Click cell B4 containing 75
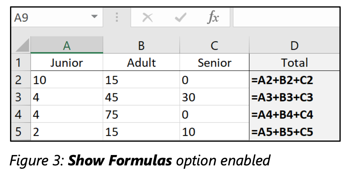 pos(141,115)
